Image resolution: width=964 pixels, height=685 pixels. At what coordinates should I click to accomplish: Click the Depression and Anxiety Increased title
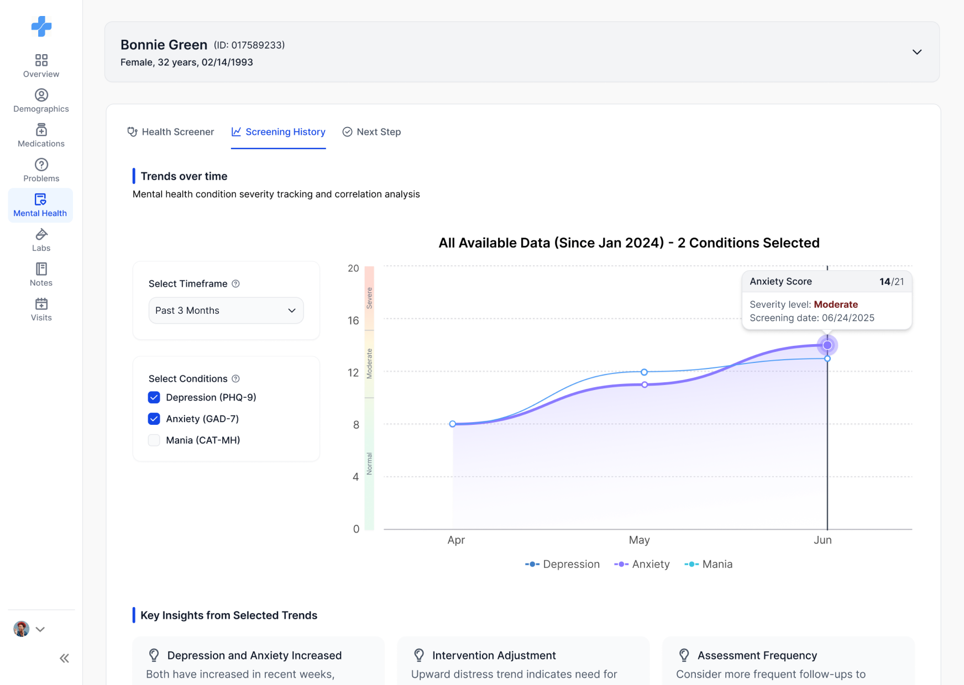(x=254, y=655)
